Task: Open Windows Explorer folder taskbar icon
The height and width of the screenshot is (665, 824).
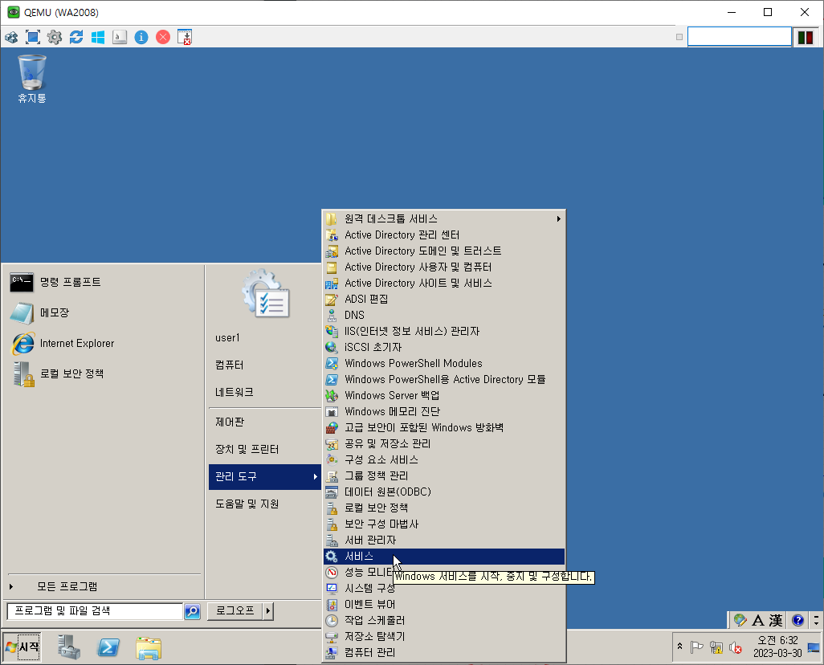Action: [x=149, y=648]
